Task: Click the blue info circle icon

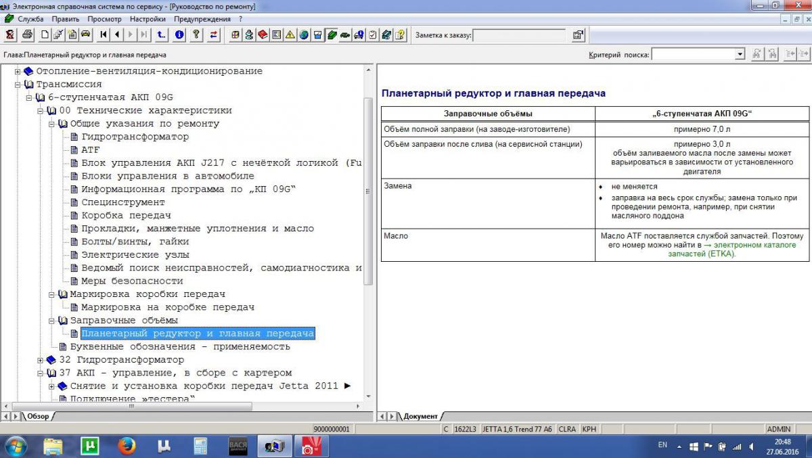Action: (x=179, y=35)
